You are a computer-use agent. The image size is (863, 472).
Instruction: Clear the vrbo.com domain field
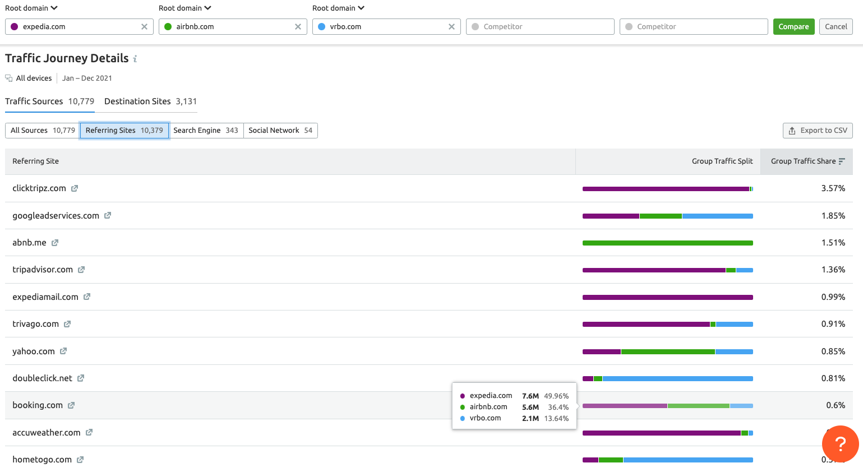click(451, 26)
